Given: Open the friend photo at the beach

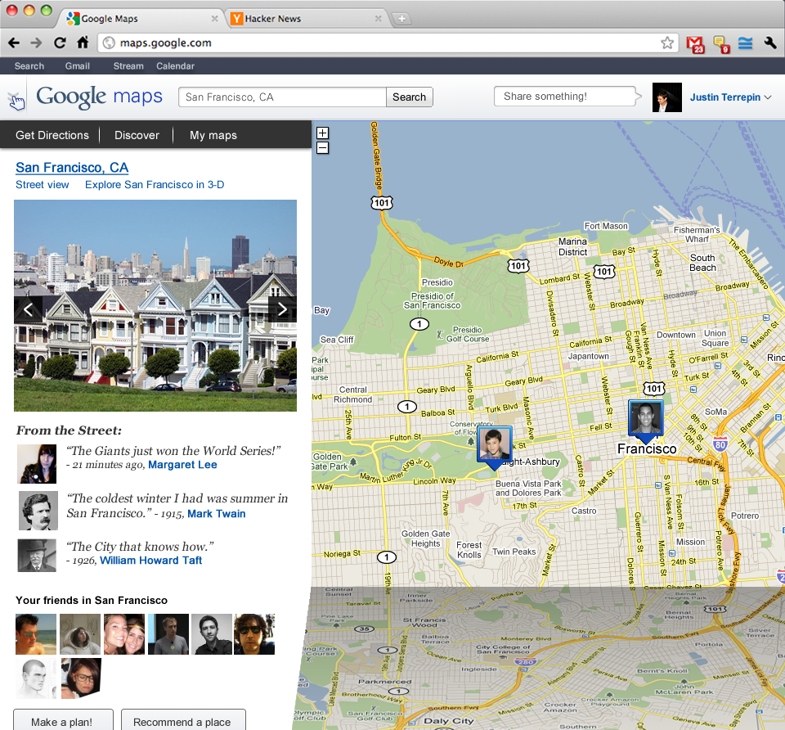Looking at the screenshot, I should coord(36,634).
